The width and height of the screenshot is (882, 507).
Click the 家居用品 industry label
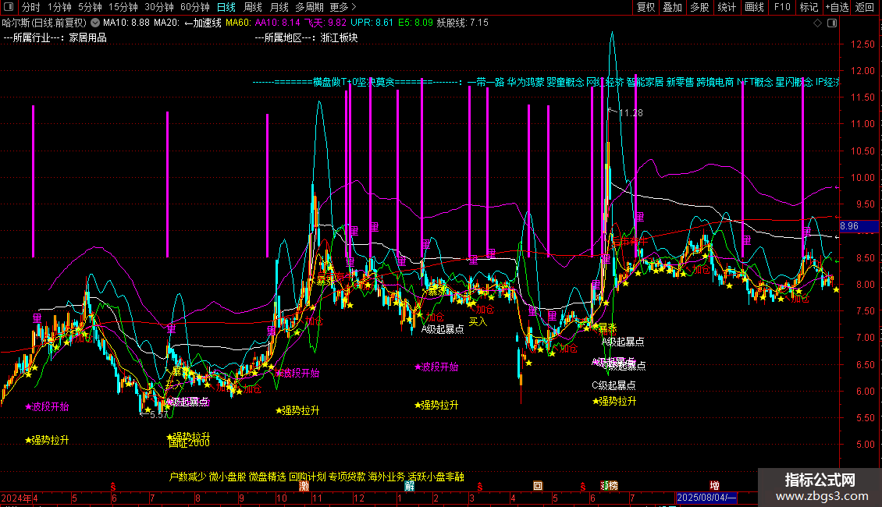point(87,37)
